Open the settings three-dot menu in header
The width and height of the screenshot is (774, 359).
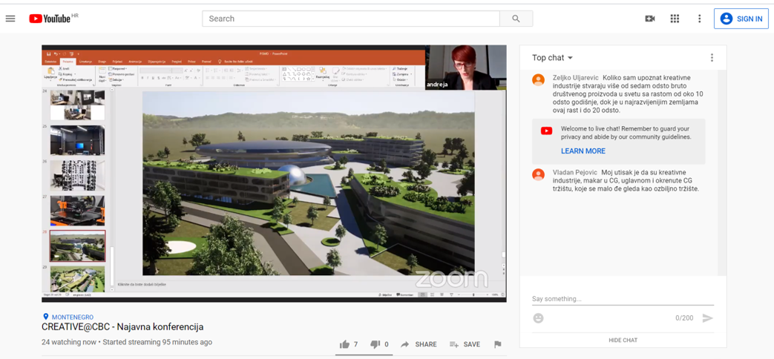tap(699, 19)
